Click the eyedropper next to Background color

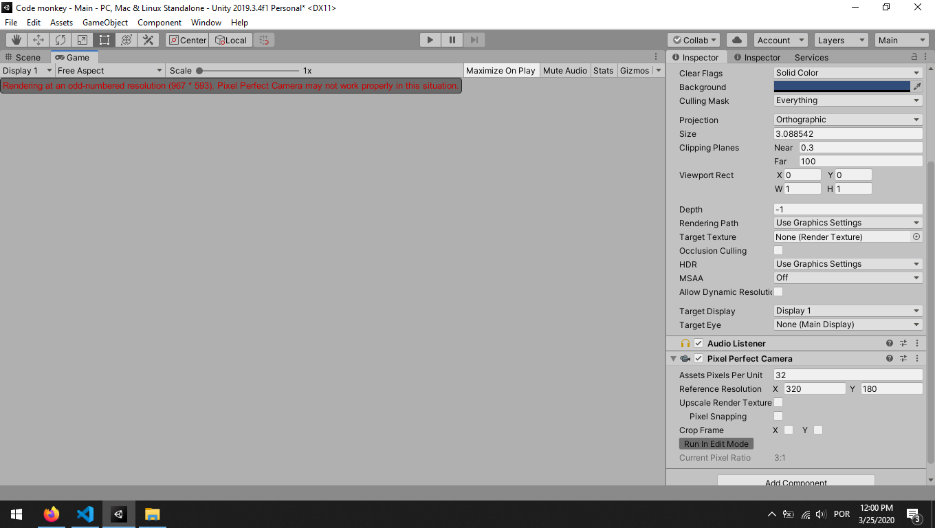pyautogui.click(x=918, y=87)
